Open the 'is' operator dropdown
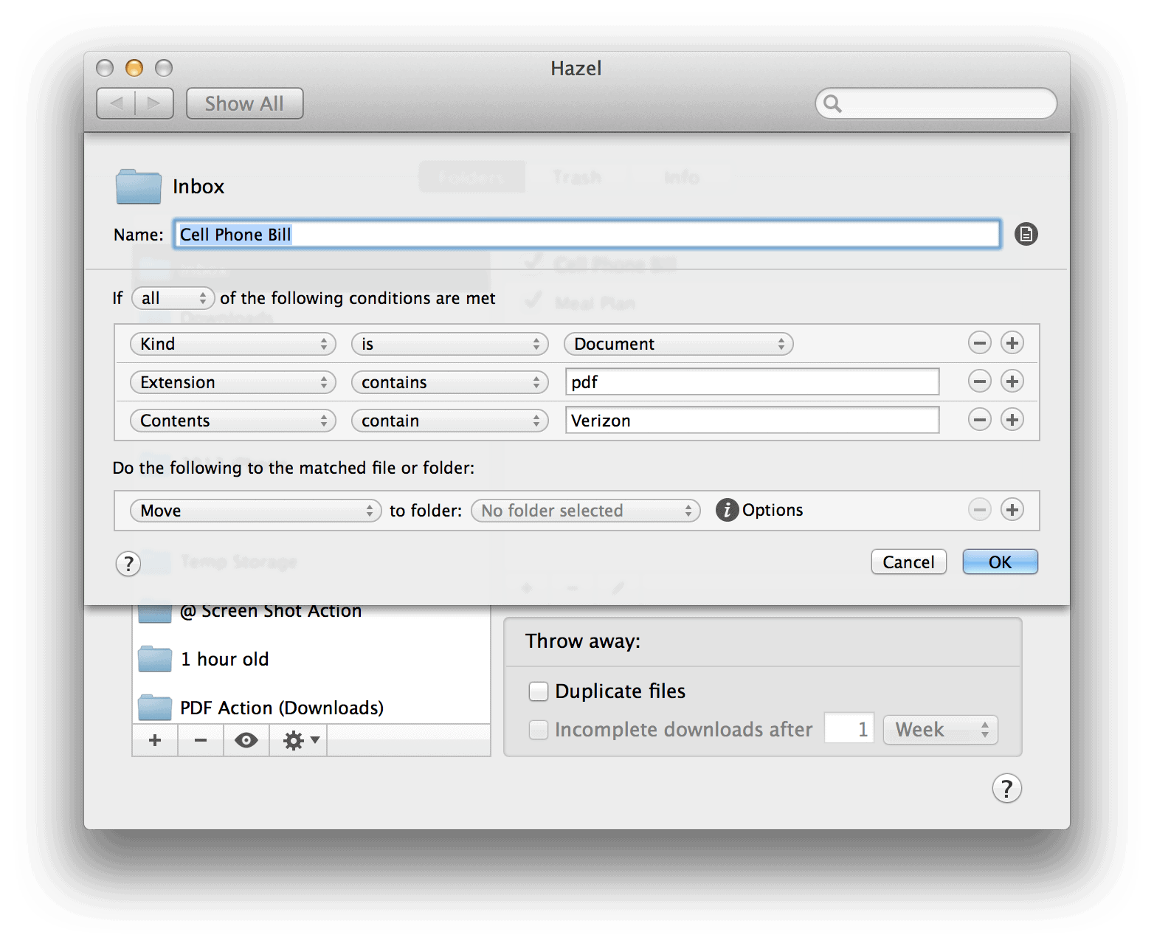This screenshot has height=946, width=1154. [x=450, y=344]
